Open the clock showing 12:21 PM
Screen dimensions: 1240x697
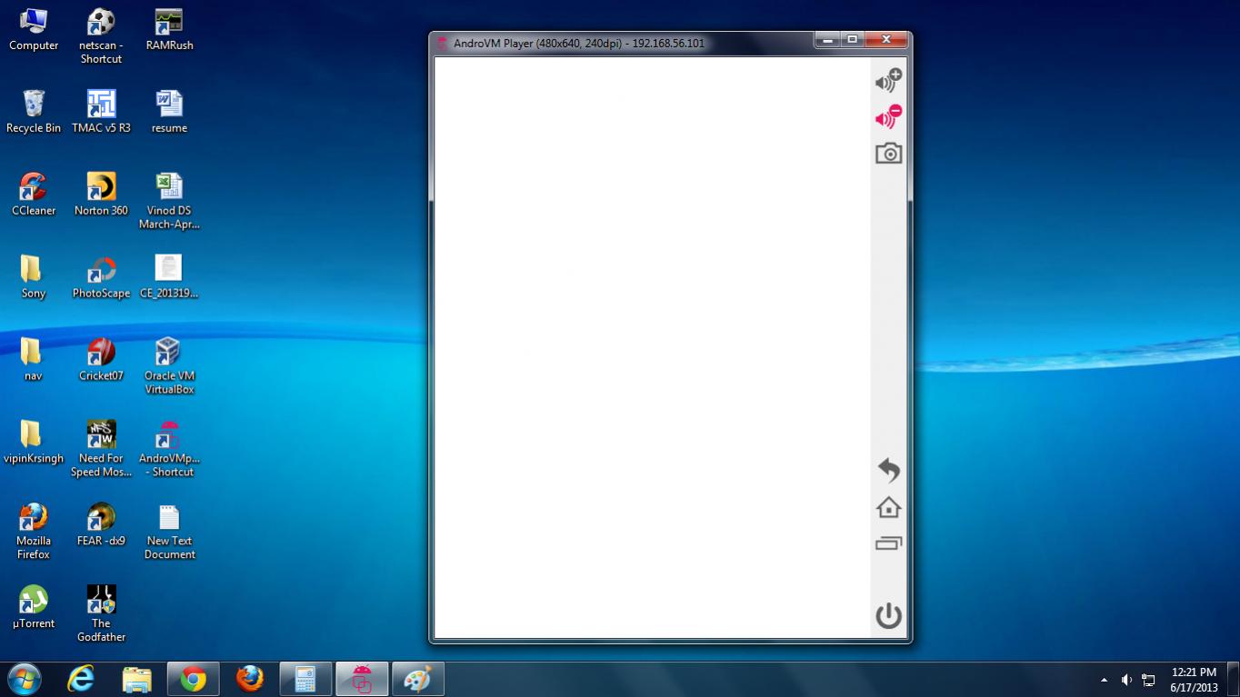coord(1194,680)
